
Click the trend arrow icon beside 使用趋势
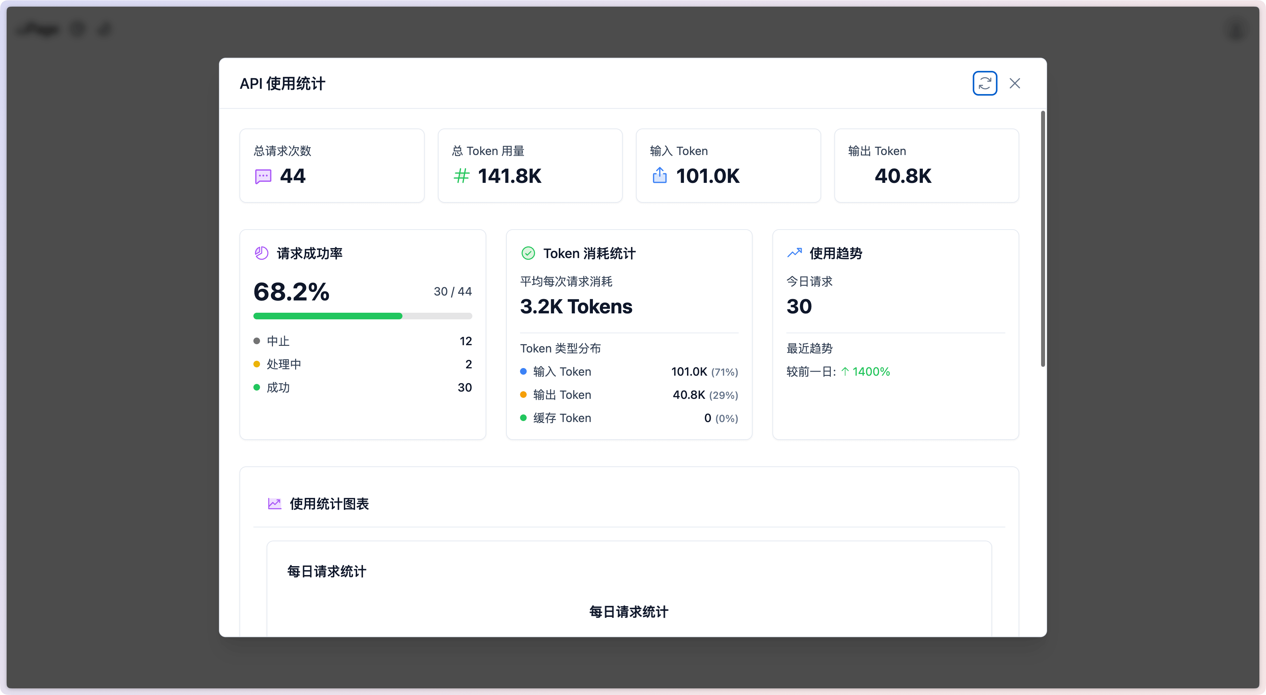click(794, 253)
